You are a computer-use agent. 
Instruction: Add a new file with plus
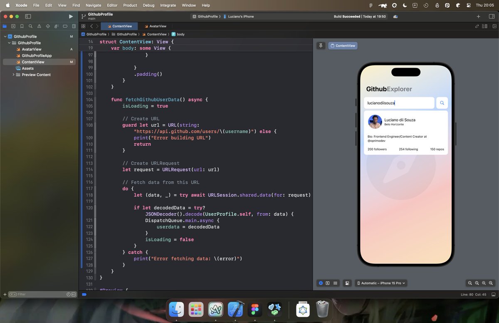coord(5,294)
